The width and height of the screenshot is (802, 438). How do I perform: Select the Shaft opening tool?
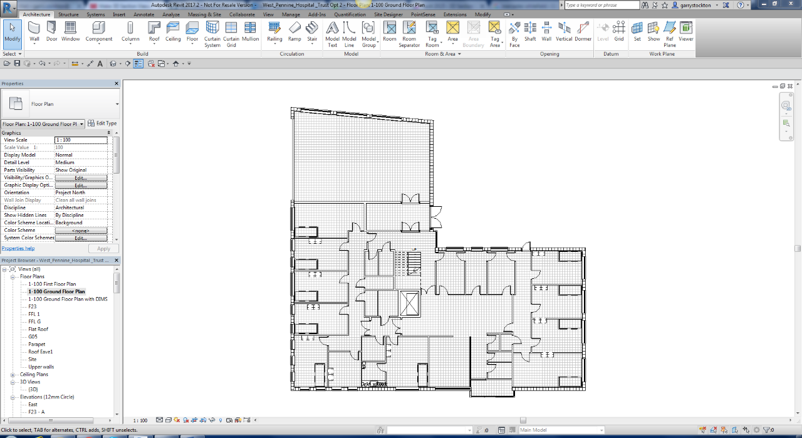530,32
